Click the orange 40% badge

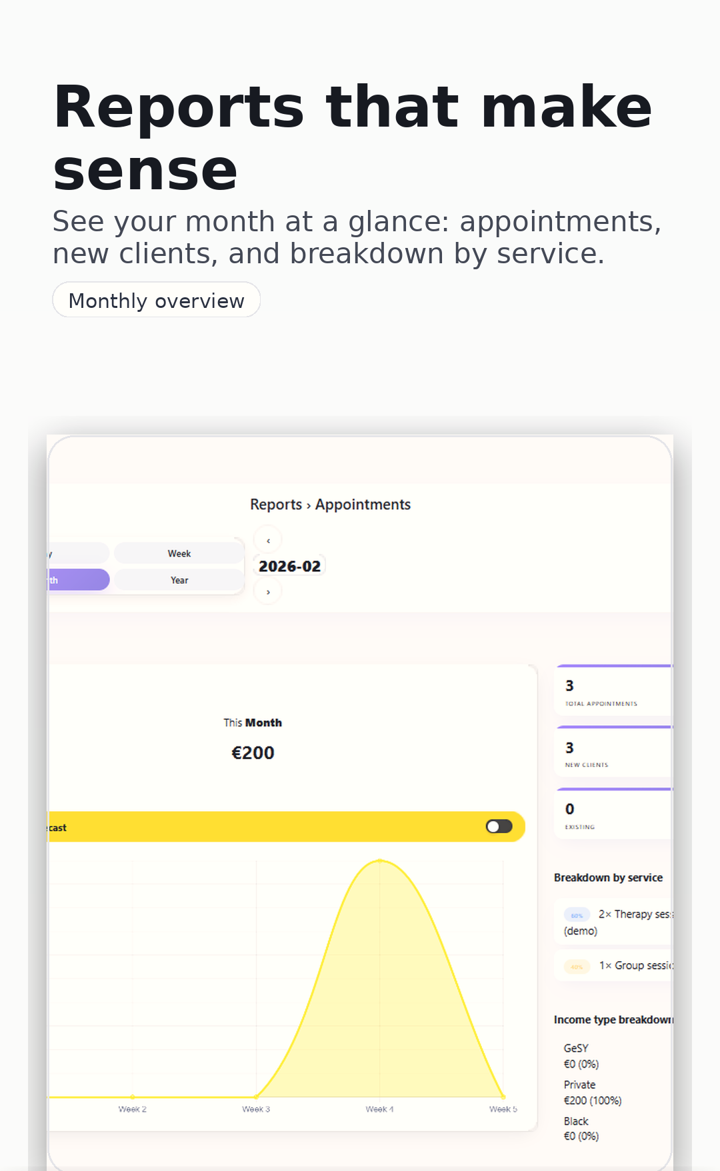577,966
